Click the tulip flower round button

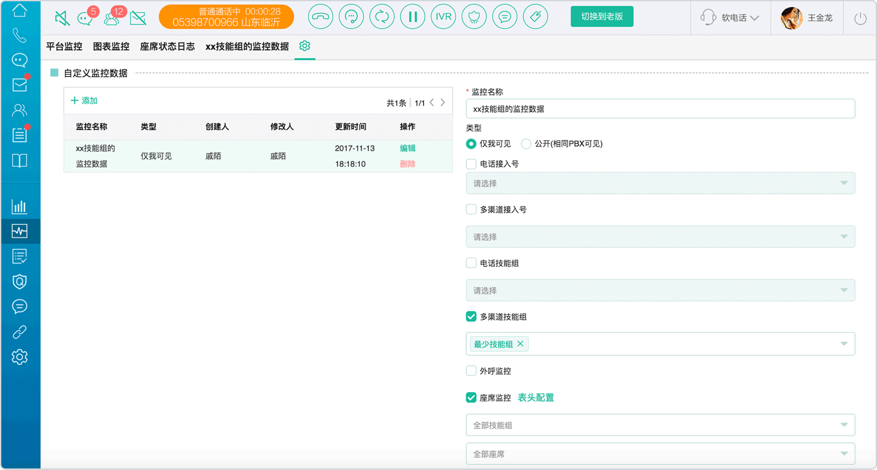475,17
